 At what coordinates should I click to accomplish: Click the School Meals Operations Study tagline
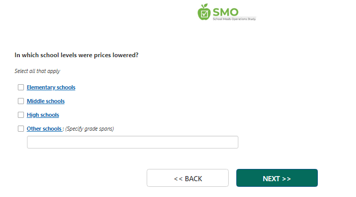click(x=234, y=19)
